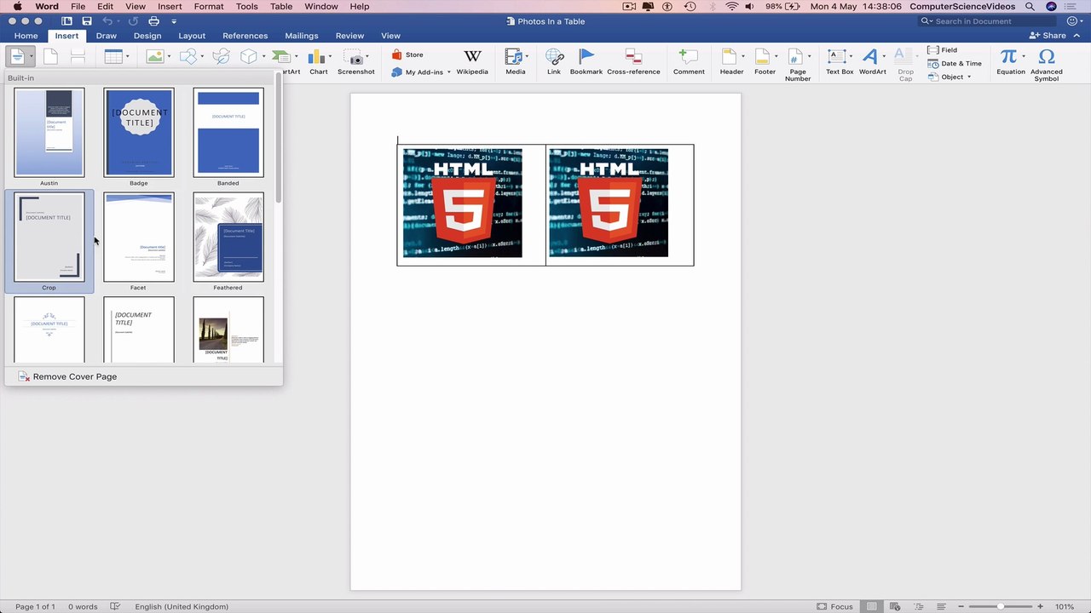Click the zoom slider handle
Image resolution: width=1091 pixels, height=613 pixels.
point(1001,607)
